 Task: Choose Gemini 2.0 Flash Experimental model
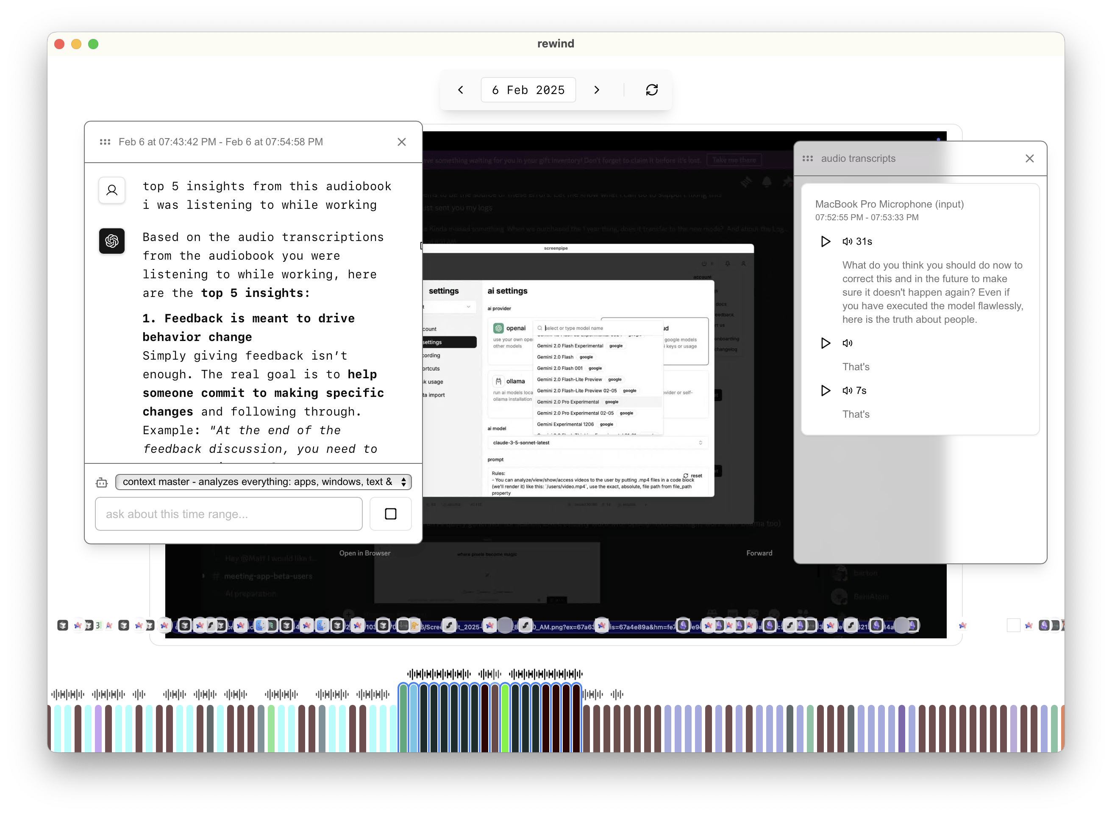click(x=598, y=346)
